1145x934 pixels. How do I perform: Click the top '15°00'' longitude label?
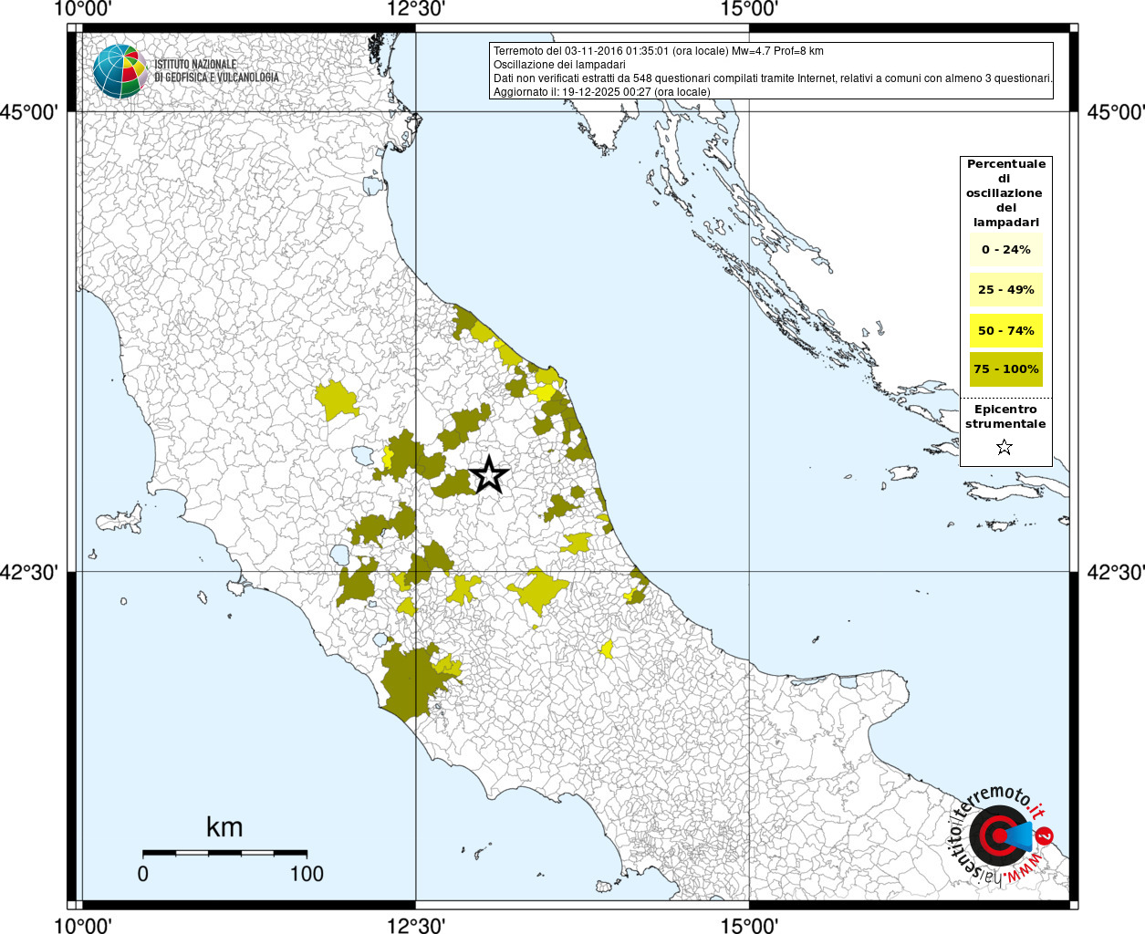click(749, 9)
